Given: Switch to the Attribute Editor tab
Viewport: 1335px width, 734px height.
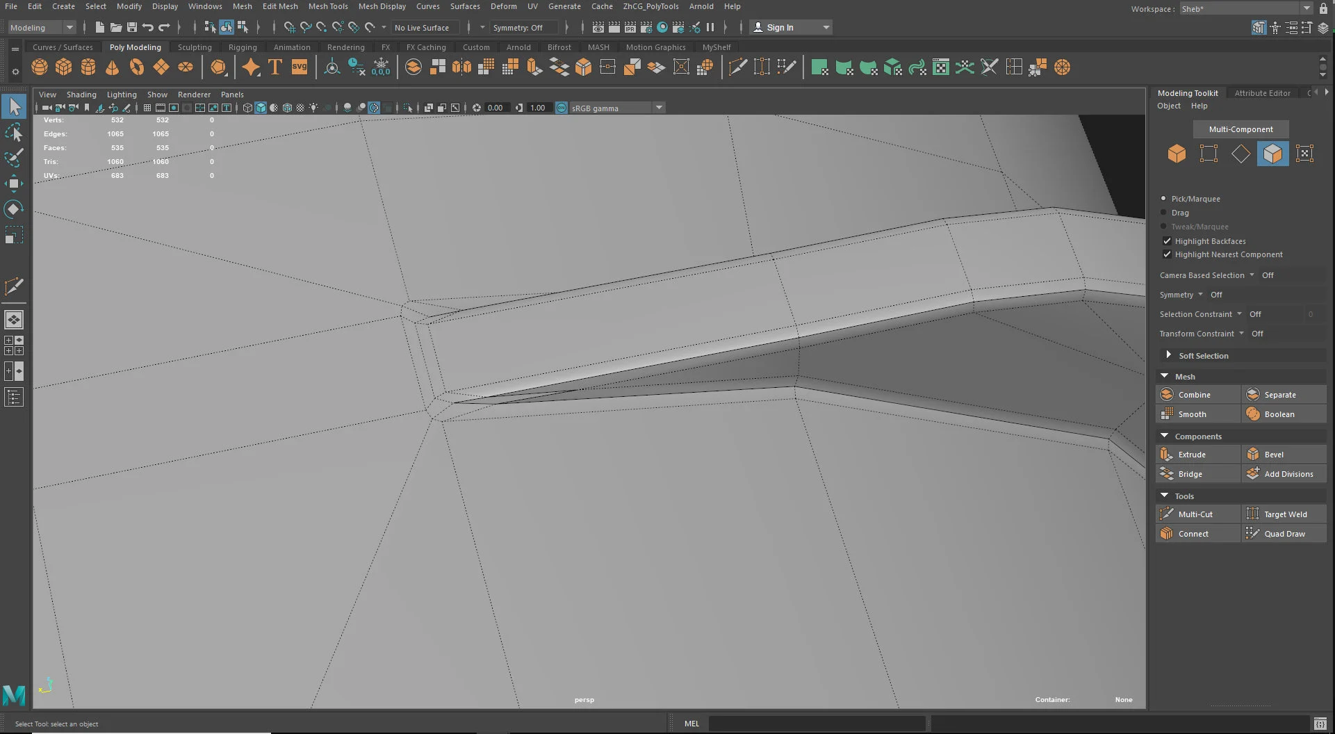Looking at the screenshot, I should pos(1262,93).
